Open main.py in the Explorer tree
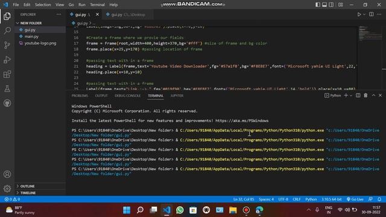386x217 pixels. point(31,36)
